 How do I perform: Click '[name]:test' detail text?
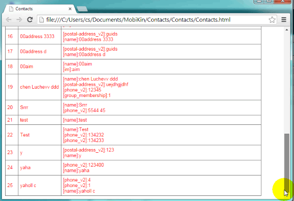[x=75, y=120]
